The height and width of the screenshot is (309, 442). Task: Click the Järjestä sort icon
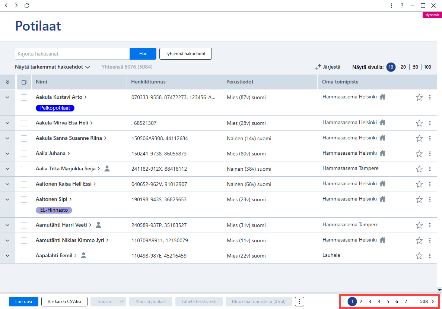318,67
